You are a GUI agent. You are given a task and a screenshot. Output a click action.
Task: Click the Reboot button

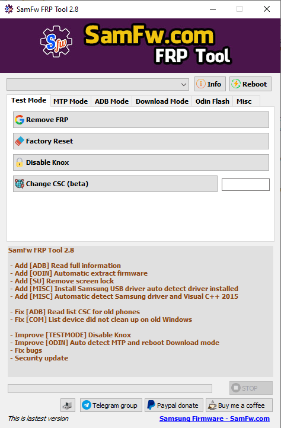click(x=250, y=84)
